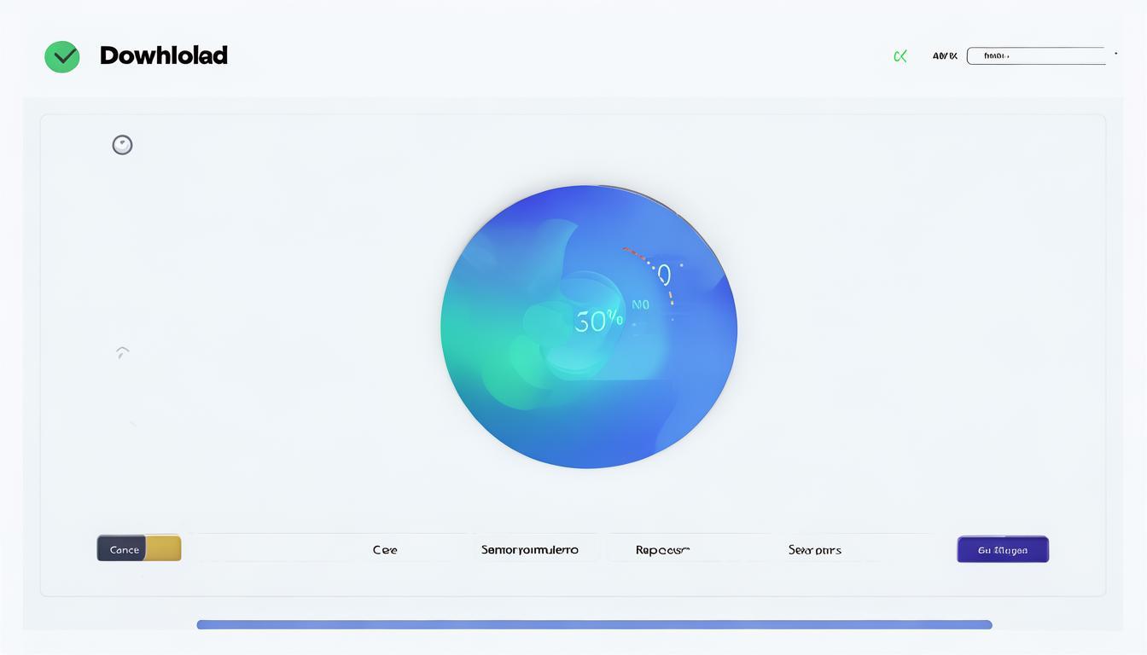Click the Dowhlolad page title
Viewport: 1147px width, 655px height.
tap(164, 55)
